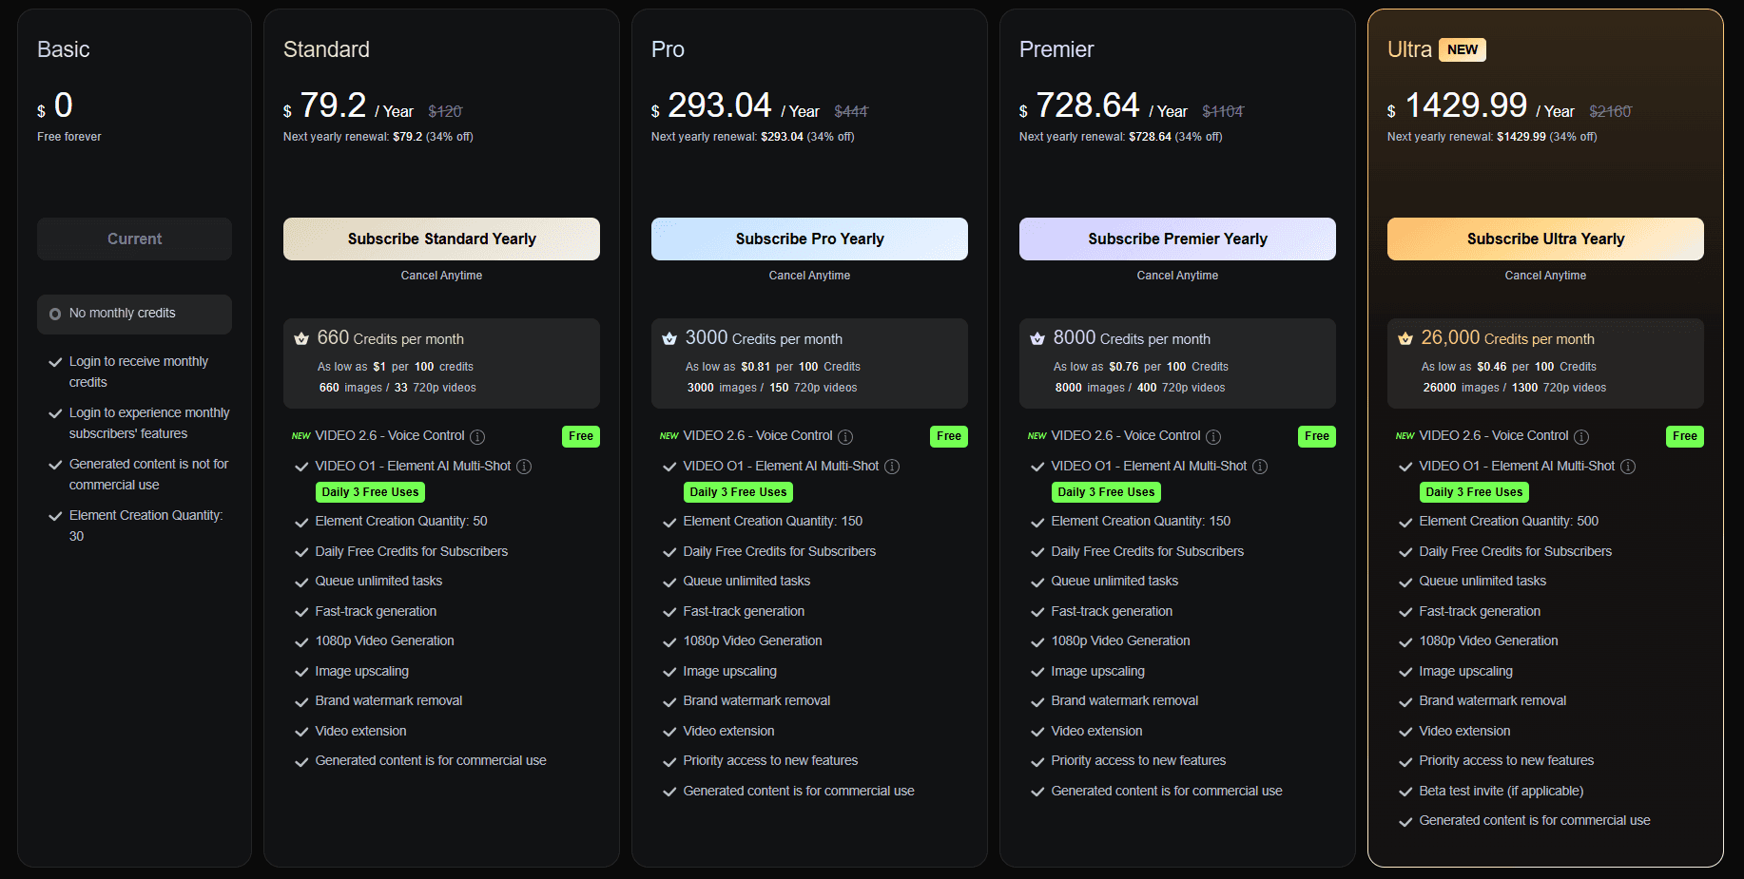
Task: Click Pro 3000 images / 150 videos line
Action: (772, 388)
